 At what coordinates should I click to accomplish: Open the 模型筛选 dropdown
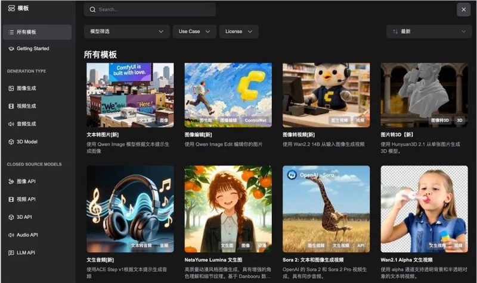pyautogui.click(x=126, y=32)
